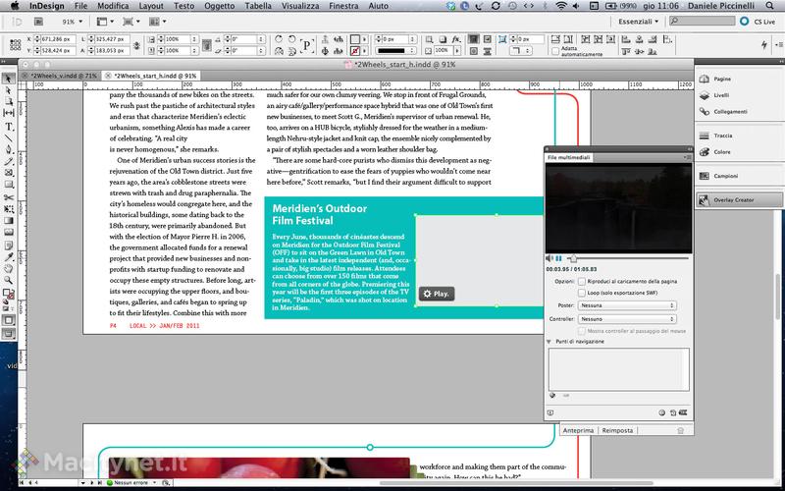The image size is (785, 491).
Task: Enable Riproduci al caricamento della pagina
Action: coord(583,281)
